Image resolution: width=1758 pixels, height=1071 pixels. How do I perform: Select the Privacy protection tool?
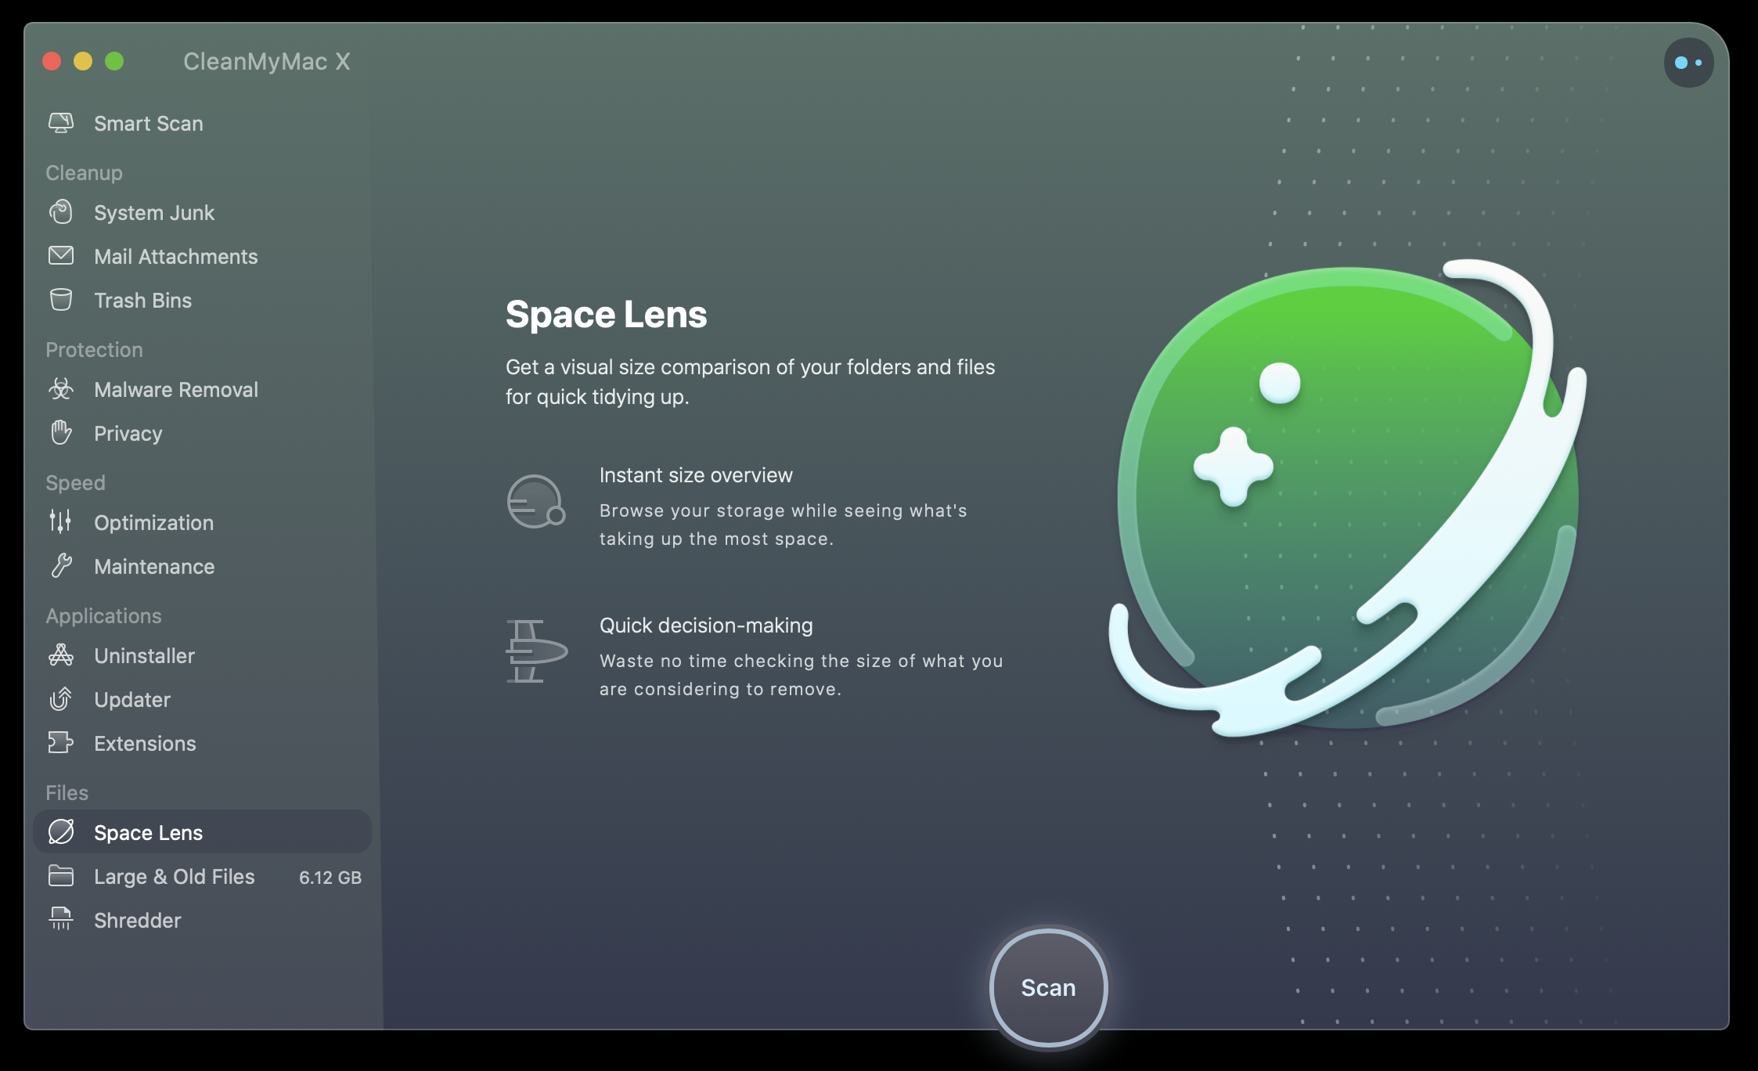[x=128, y=432]
